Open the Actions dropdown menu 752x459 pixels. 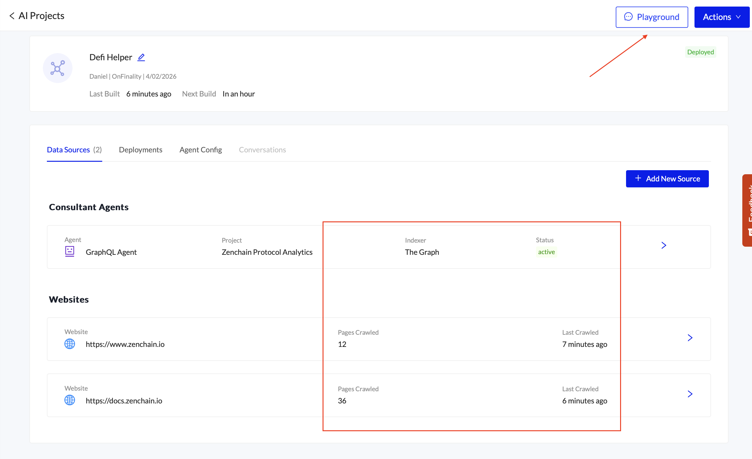[x=721, y=17]
